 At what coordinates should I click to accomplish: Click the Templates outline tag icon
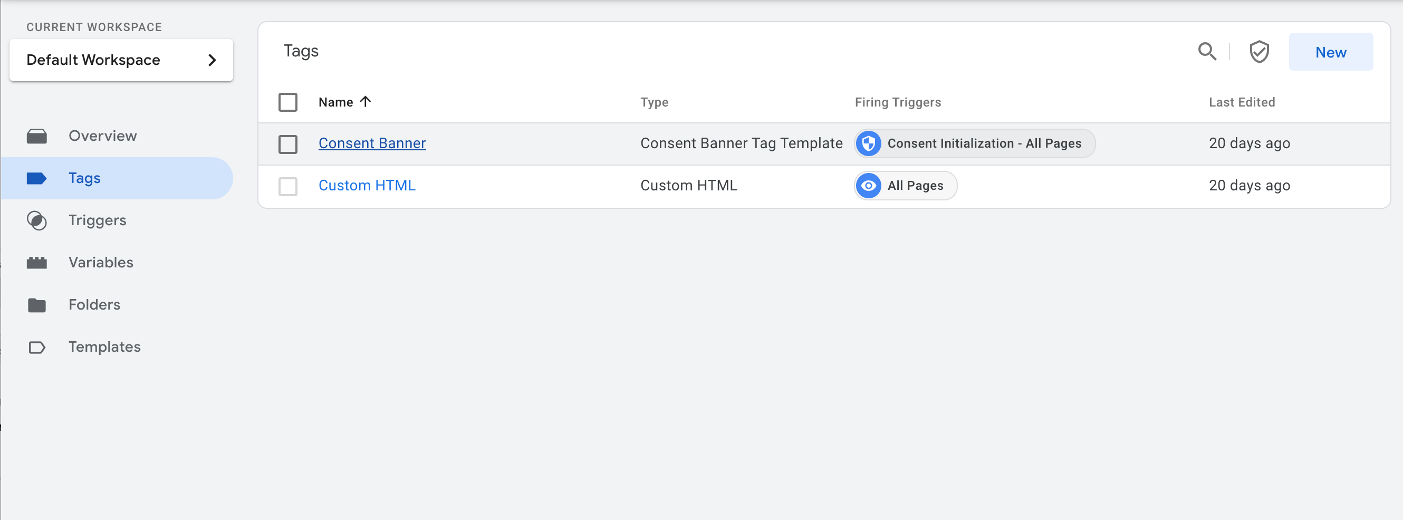36,348
